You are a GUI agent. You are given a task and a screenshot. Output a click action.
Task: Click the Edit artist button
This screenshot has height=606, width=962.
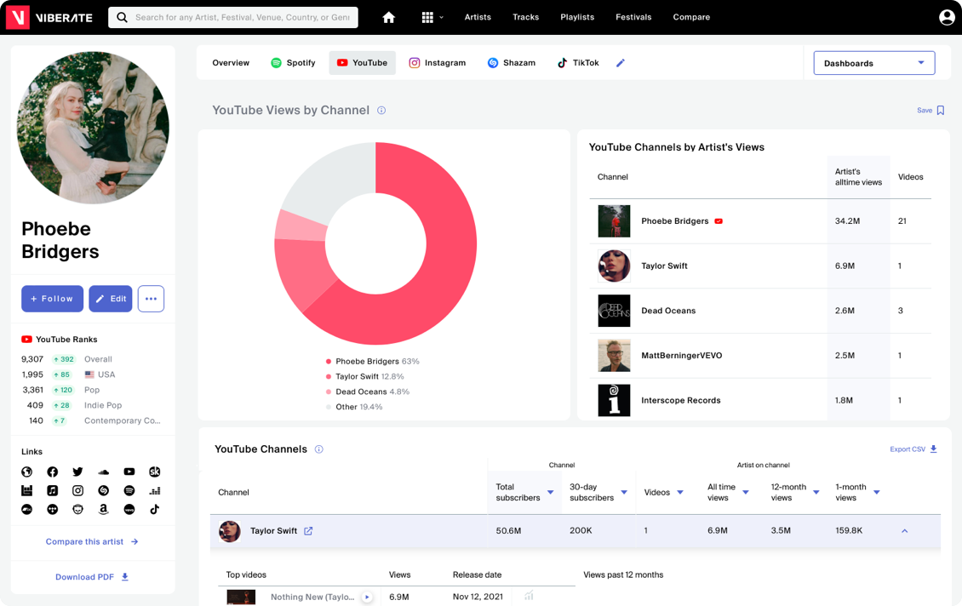(x=111, y=299)
